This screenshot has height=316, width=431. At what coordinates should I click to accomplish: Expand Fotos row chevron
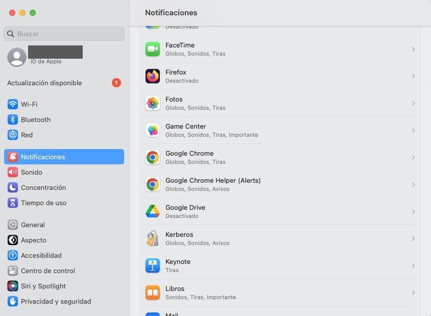pos(413,103)
